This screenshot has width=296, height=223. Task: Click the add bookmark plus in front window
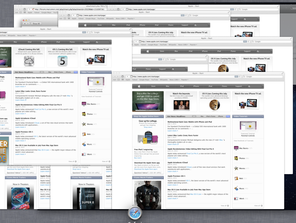pos(127,77)
